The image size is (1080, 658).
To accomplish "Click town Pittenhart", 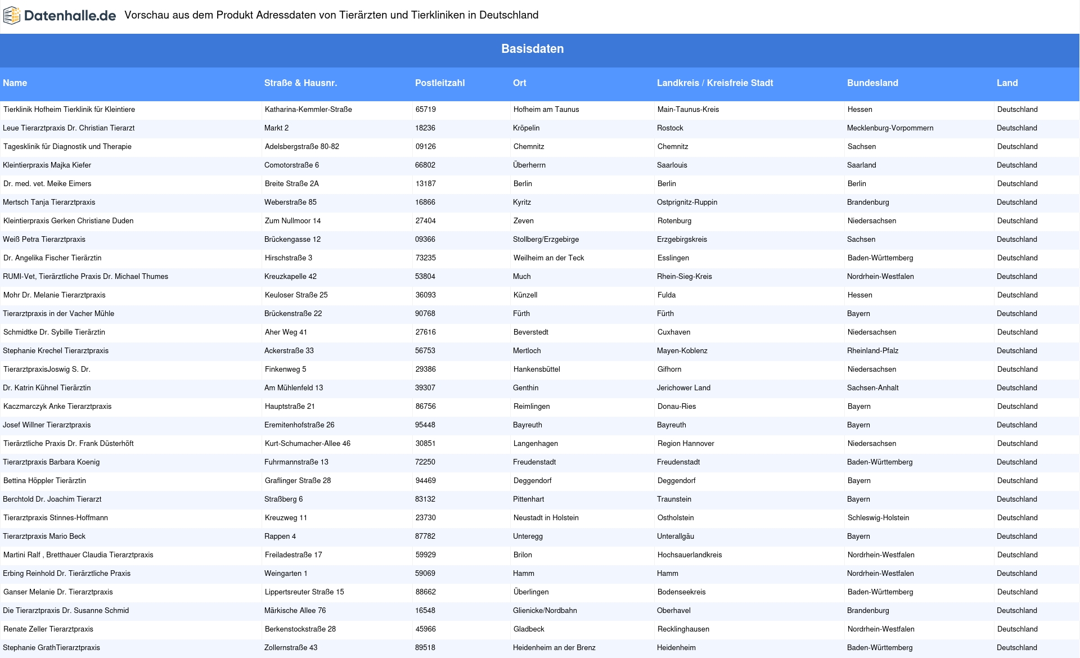I will (x=528, y=499).
